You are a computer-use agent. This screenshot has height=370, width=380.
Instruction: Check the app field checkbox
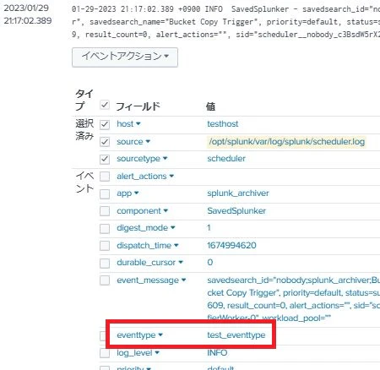pyautogui.click(x=105, y=193)
